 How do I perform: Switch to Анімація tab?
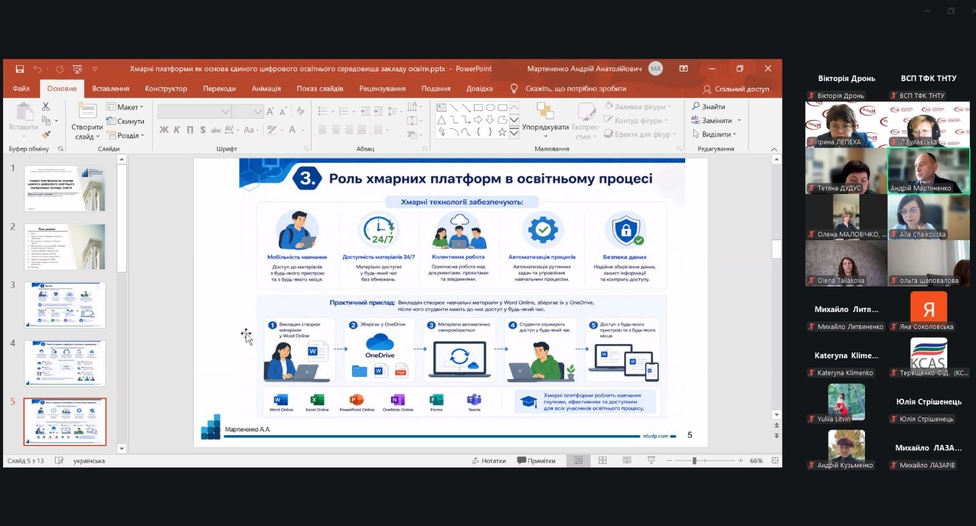[266, 88]
